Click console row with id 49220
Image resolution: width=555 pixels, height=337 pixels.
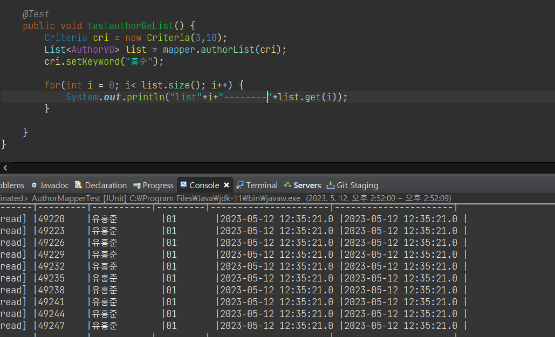(233, 219)
